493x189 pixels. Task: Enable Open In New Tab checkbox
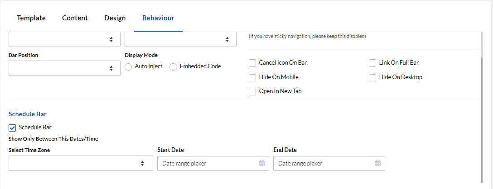(x=252, y=91)
